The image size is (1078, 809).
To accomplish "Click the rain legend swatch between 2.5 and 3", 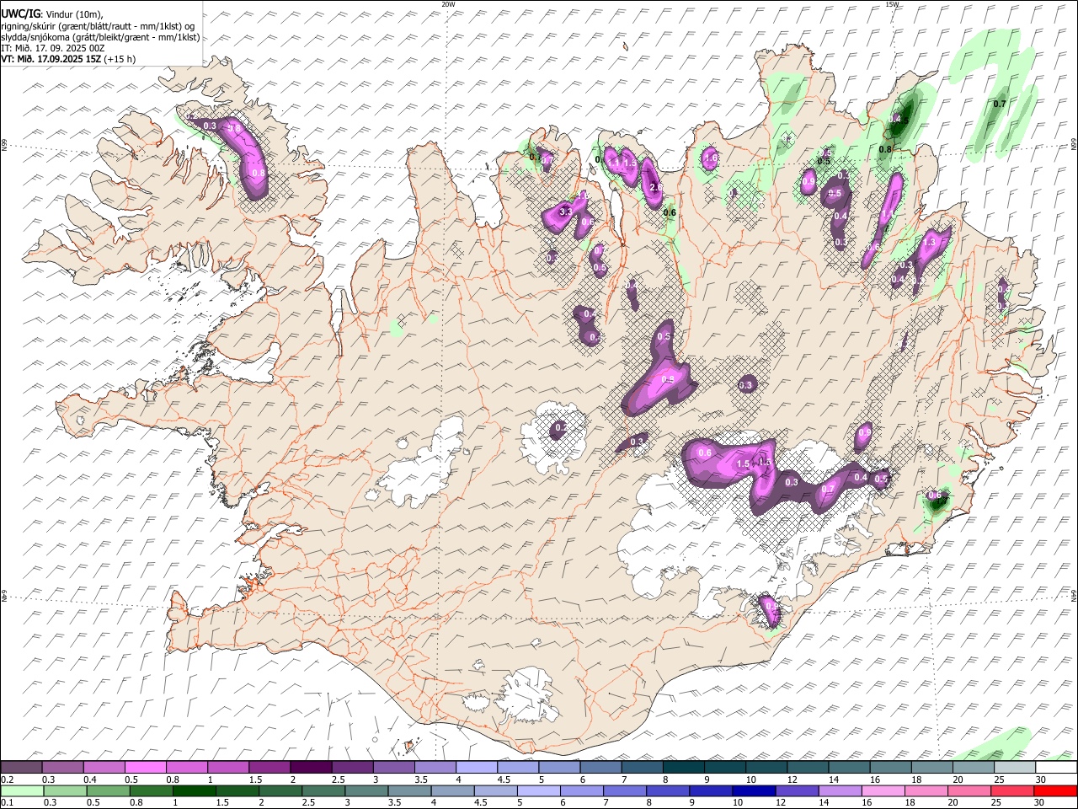I will point(324,790).
